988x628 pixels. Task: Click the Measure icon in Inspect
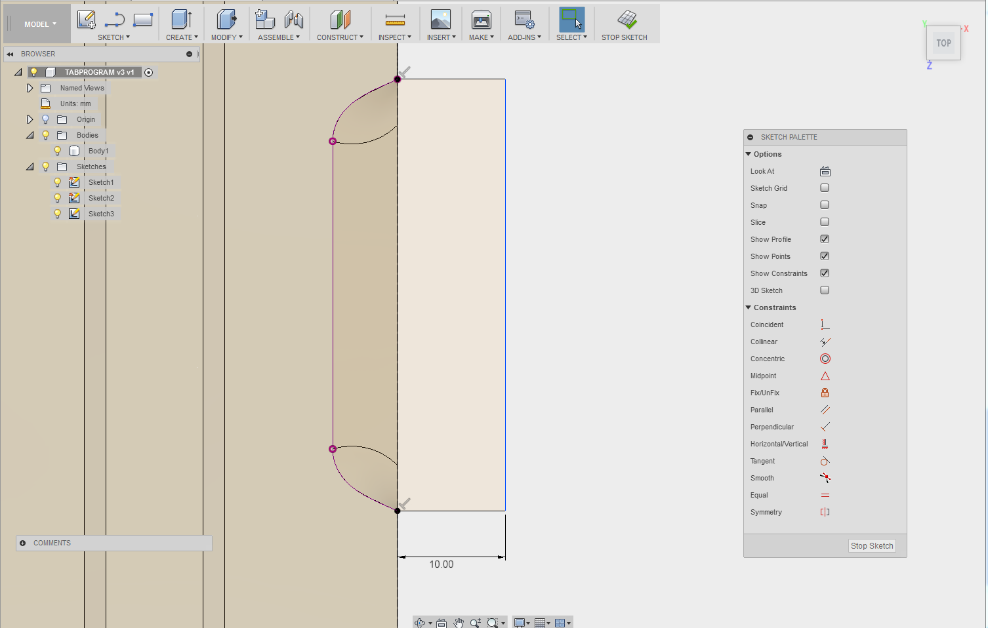(395, 20)
